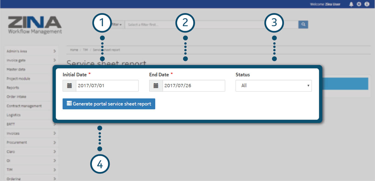Click the Initial Date input field

point(107,86)
